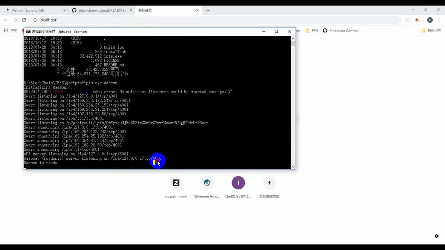445x250 pixels.
Task: Close the 新标签页 tab
Action: (x=197, y=10)
